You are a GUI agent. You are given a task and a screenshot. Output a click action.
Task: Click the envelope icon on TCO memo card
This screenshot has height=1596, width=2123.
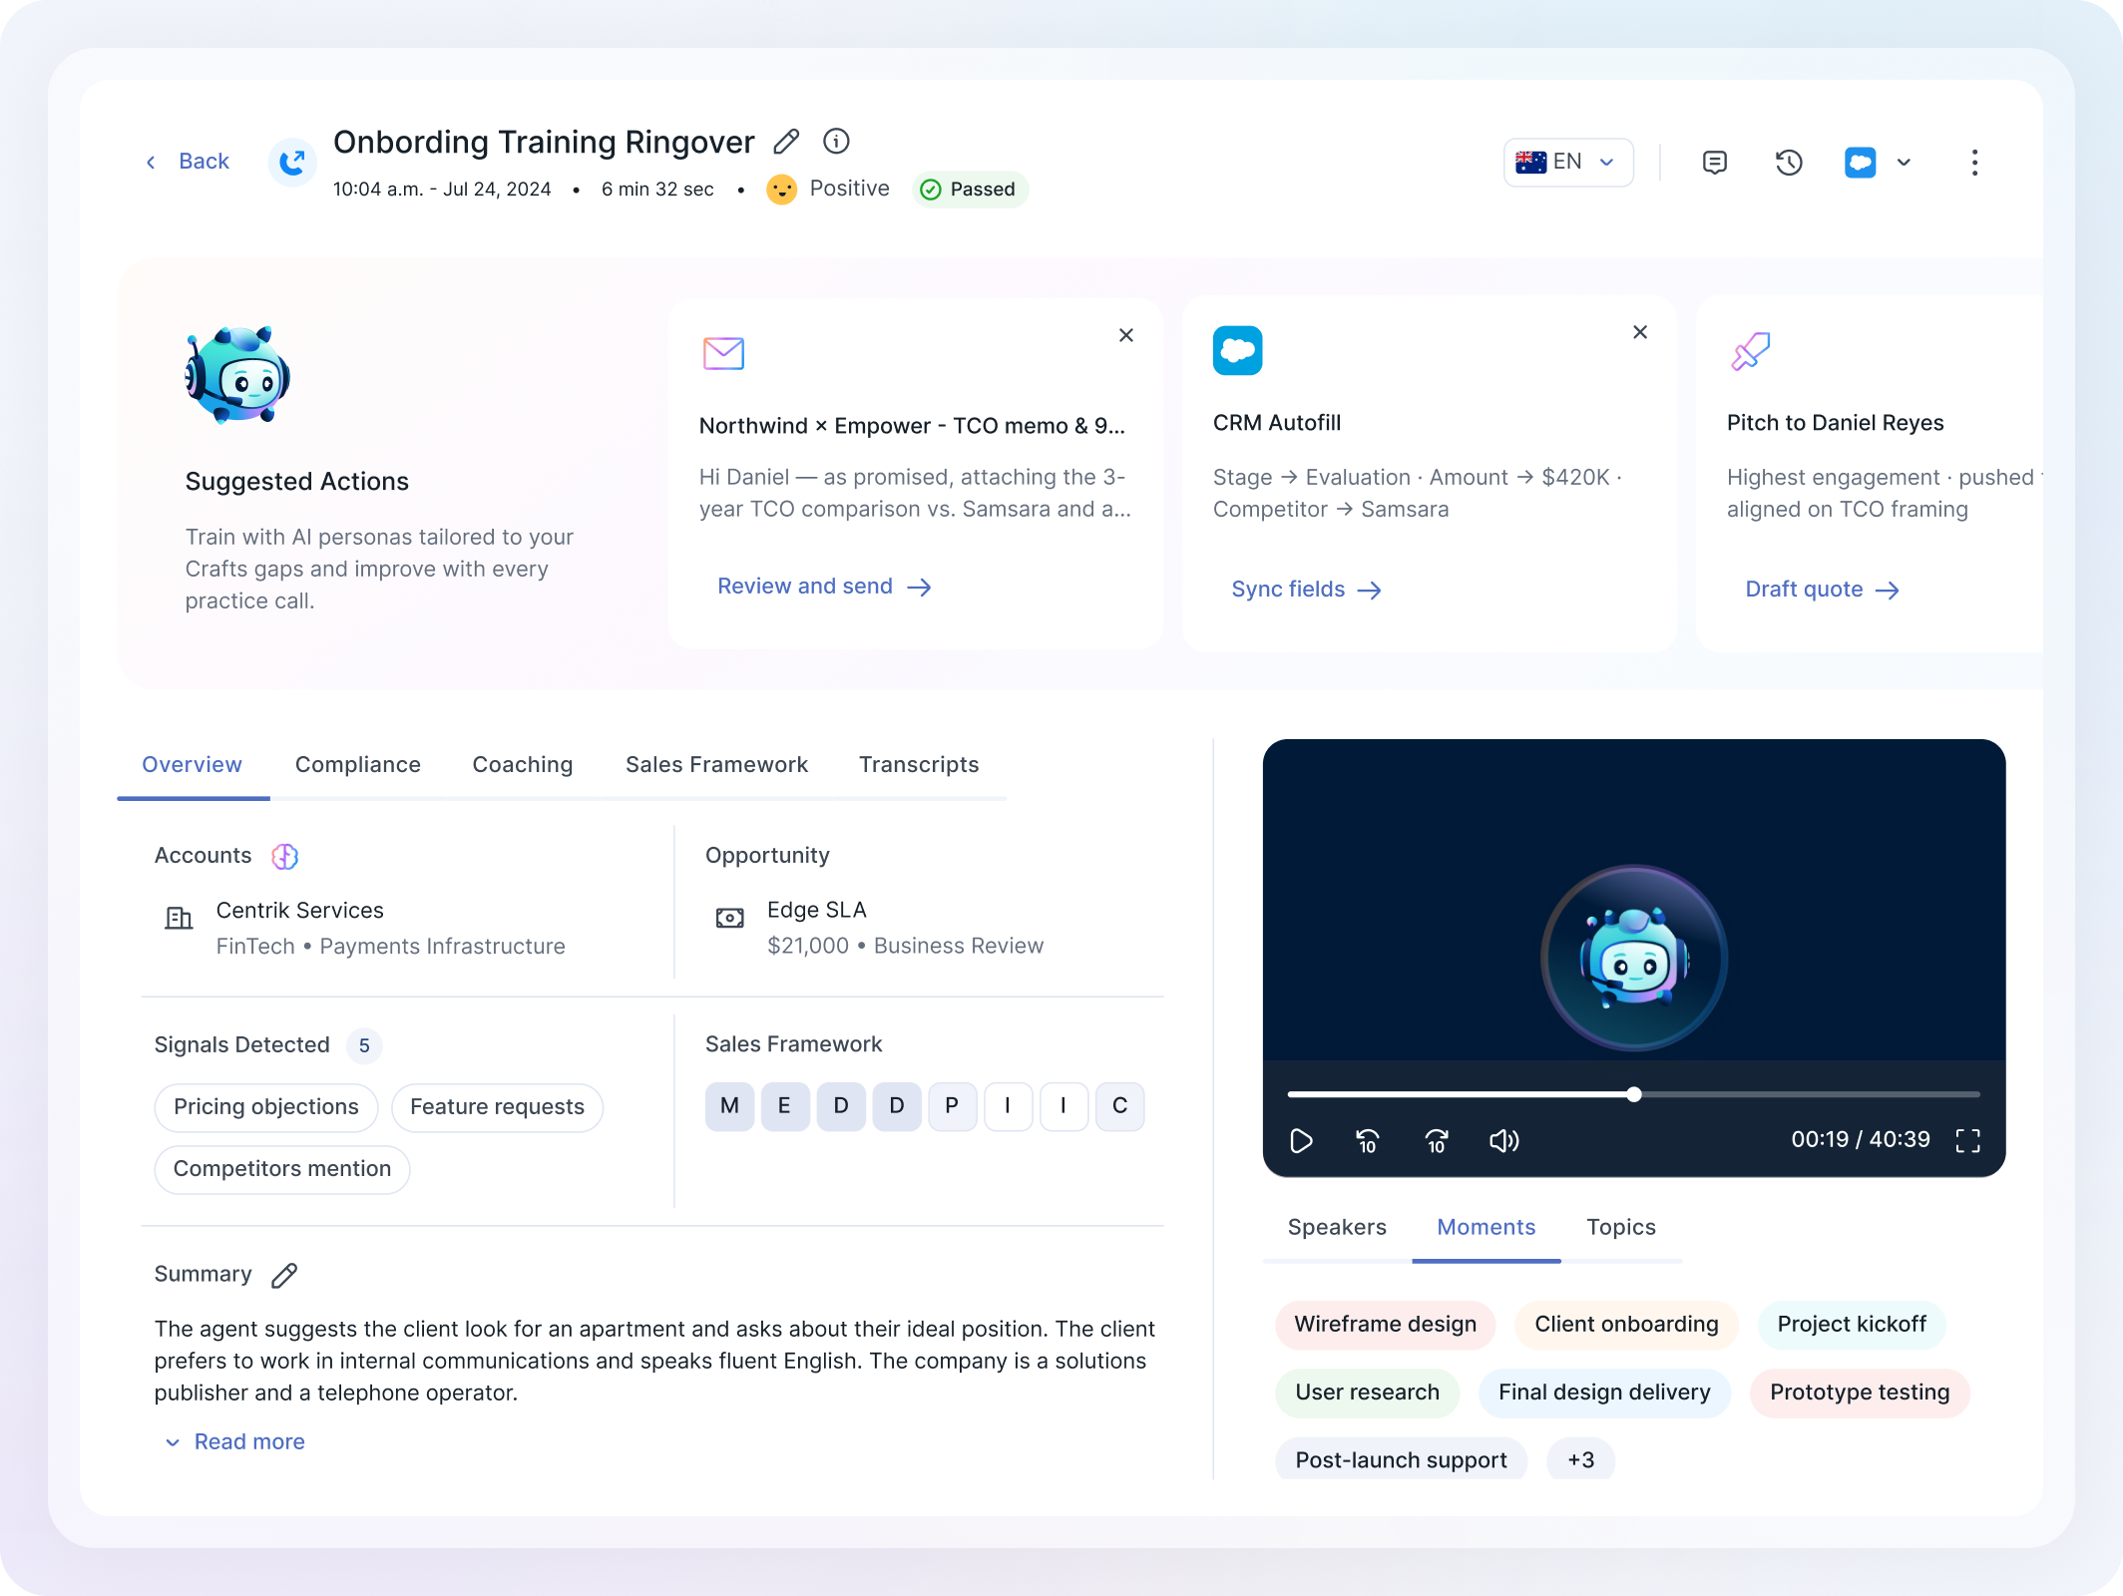[723, 353]
